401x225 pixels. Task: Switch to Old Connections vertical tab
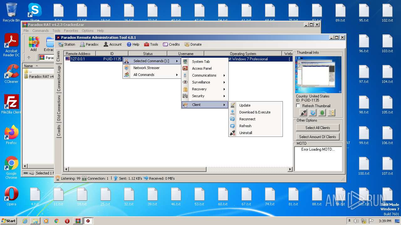click(58, 108)
